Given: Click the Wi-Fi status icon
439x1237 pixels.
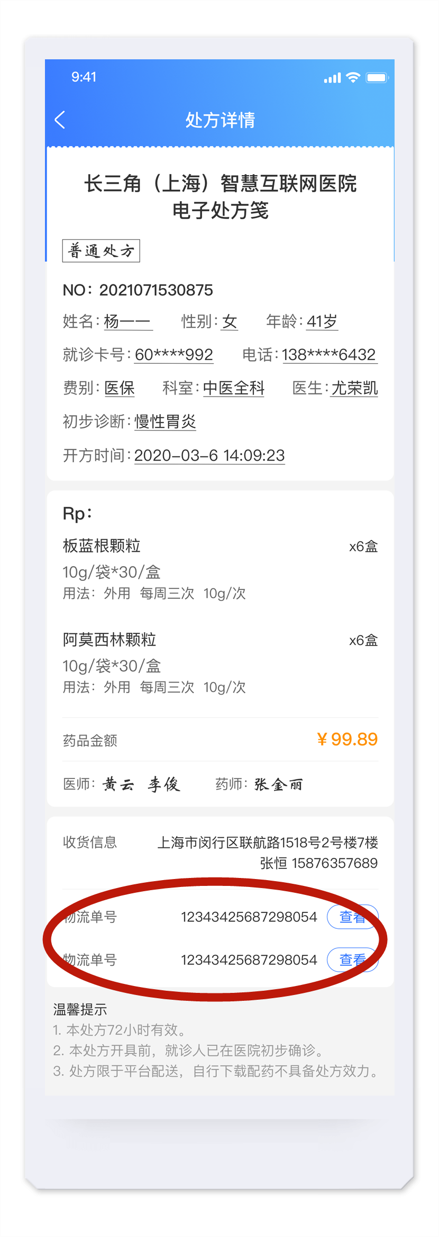Looking at the screenshot, I should click(x=353, y=77).
